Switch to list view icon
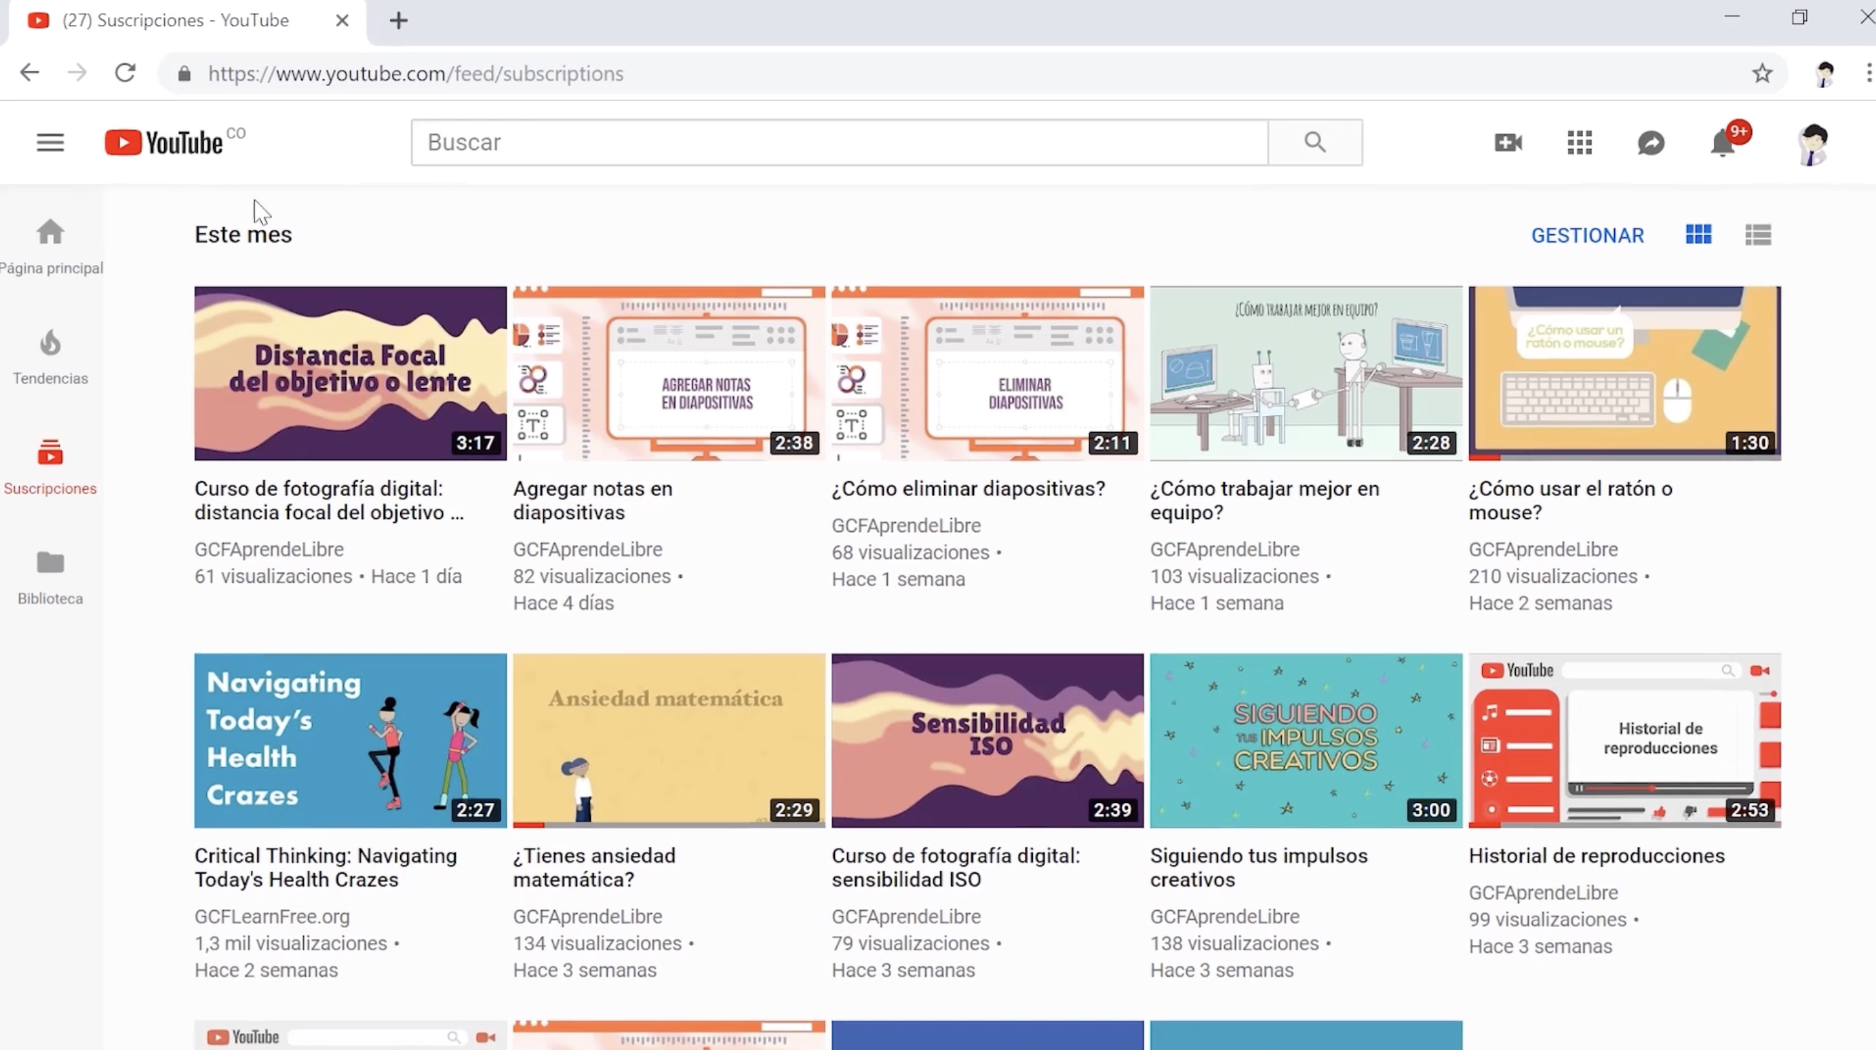 pos(1758,235)
